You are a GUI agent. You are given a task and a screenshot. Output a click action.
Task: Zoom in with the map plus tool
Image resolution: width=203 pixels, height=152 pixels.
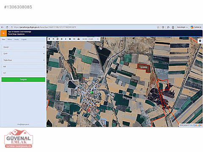coord(49,39)
